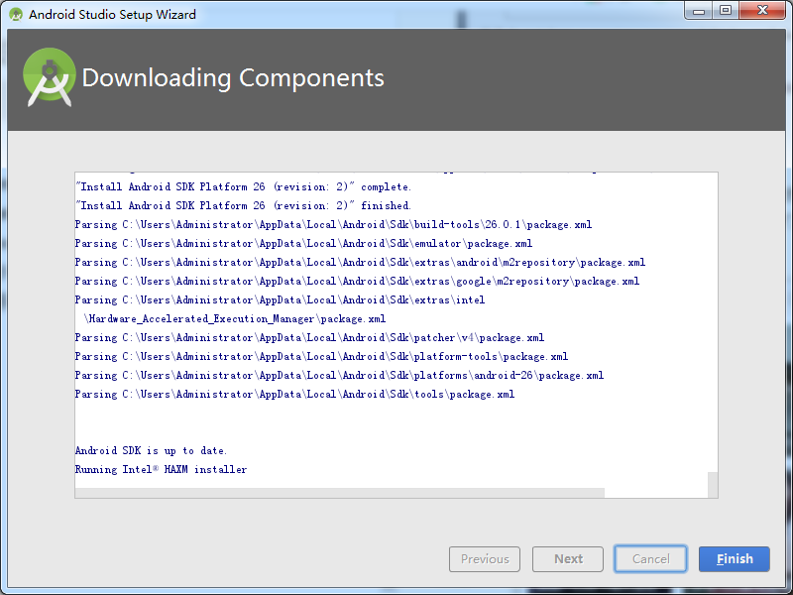Screen dimensions: 793x595
Task: Maximize the Setup Wizard window
Action: (x=726, y=11)
